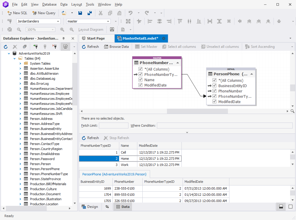Viewport: 296px width, 220px height.
Task: Select the Cell row in master grid
Action: pyautogui.click(x=130, y=152)
